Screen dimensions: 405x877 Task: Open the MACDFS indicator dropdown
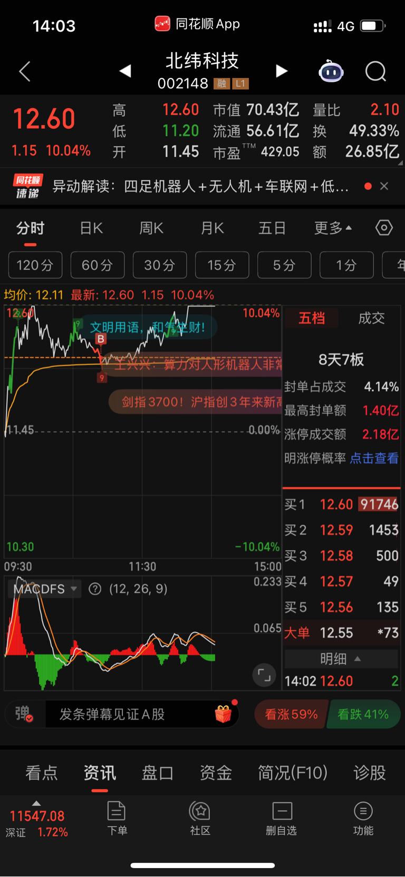point(45,589)
